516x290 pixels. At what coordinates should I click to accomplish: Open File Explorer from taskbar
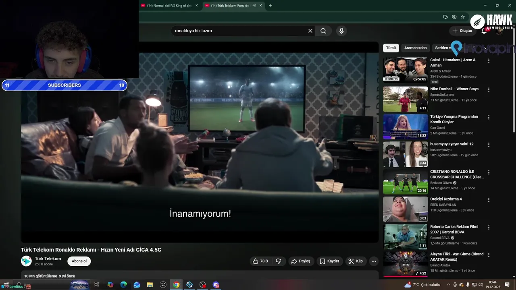150,285
